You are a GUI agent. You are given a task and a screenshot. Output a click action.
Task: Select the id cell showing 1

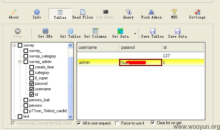pos(183,62)
